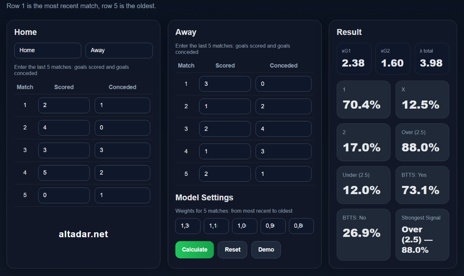The width and height of the screenshot is (464, 276).
Task: Click the first weight input field
Action: pos(188,226)
